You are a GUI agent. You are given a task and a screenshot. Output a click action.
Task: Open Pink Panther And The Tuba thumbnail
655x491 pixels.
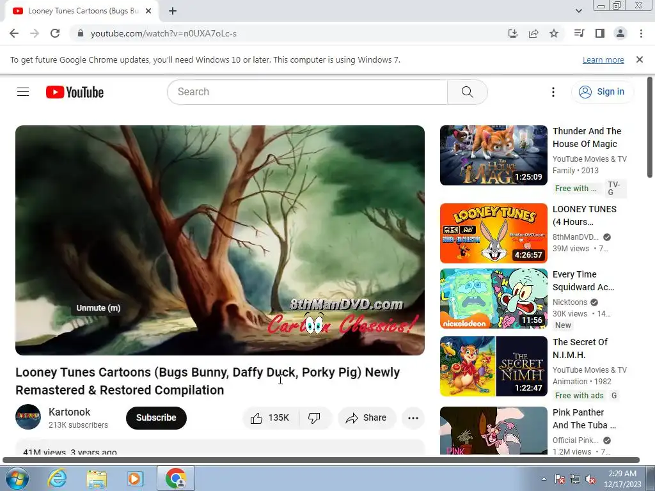493,430
